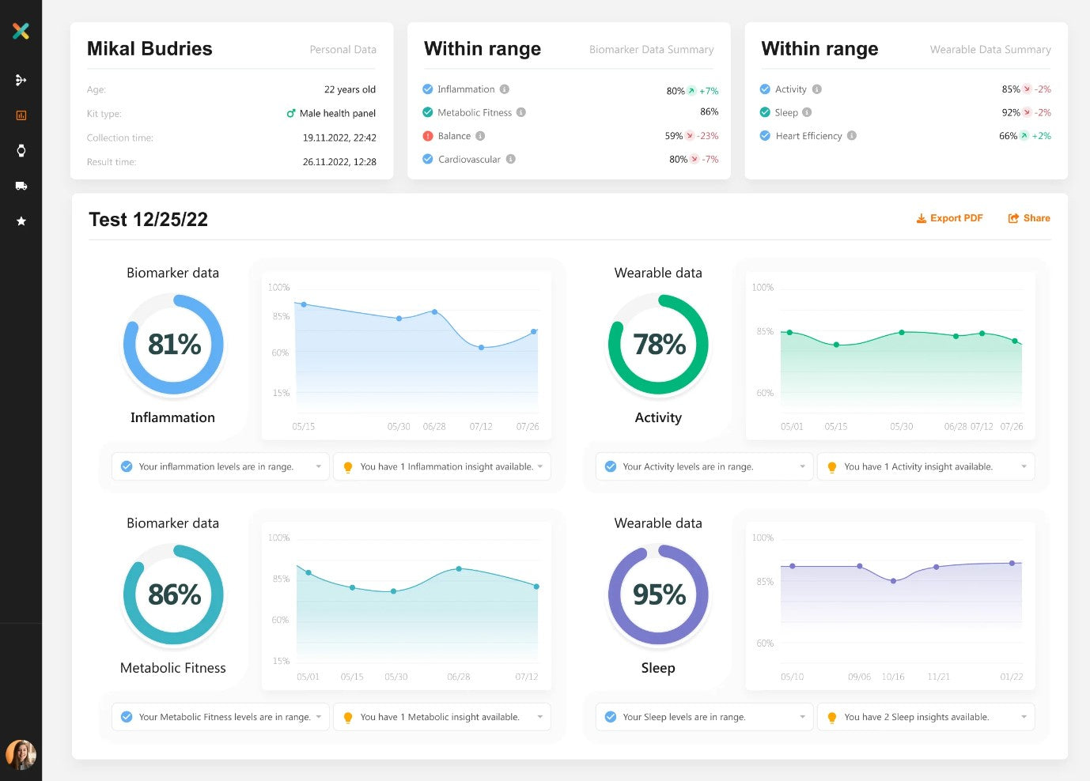Open the star favorites sidebar icon
This screenshot has width=1090, height=781.
coord(21,221)
